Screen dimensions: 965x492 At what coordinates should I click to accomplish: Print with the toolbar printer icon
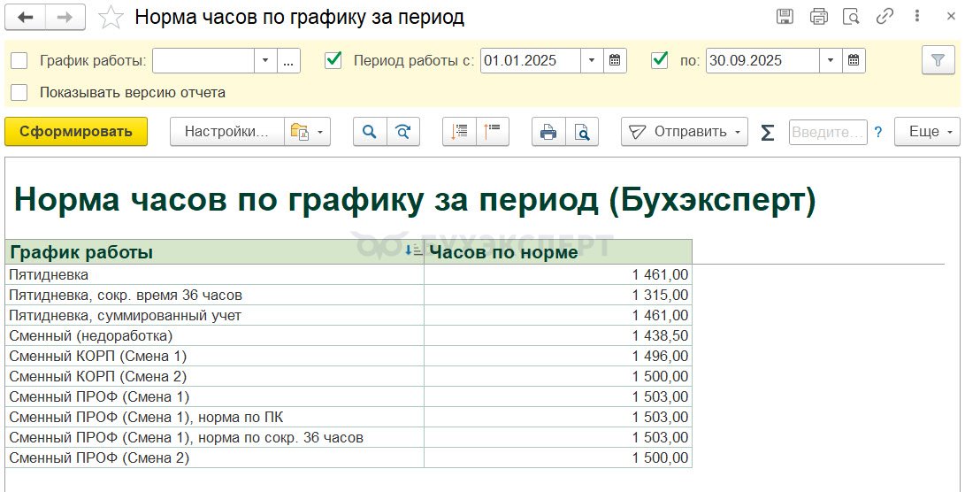click(x=548, y=132)
